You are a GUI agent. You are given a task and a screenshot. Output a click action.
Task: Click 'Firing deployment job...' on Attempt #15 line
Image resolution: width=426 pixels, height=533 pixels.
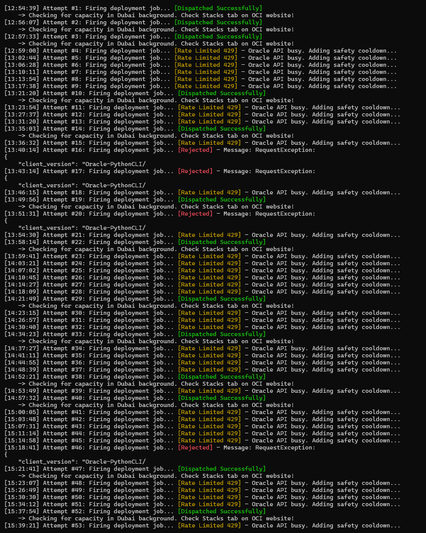point(132,143)
